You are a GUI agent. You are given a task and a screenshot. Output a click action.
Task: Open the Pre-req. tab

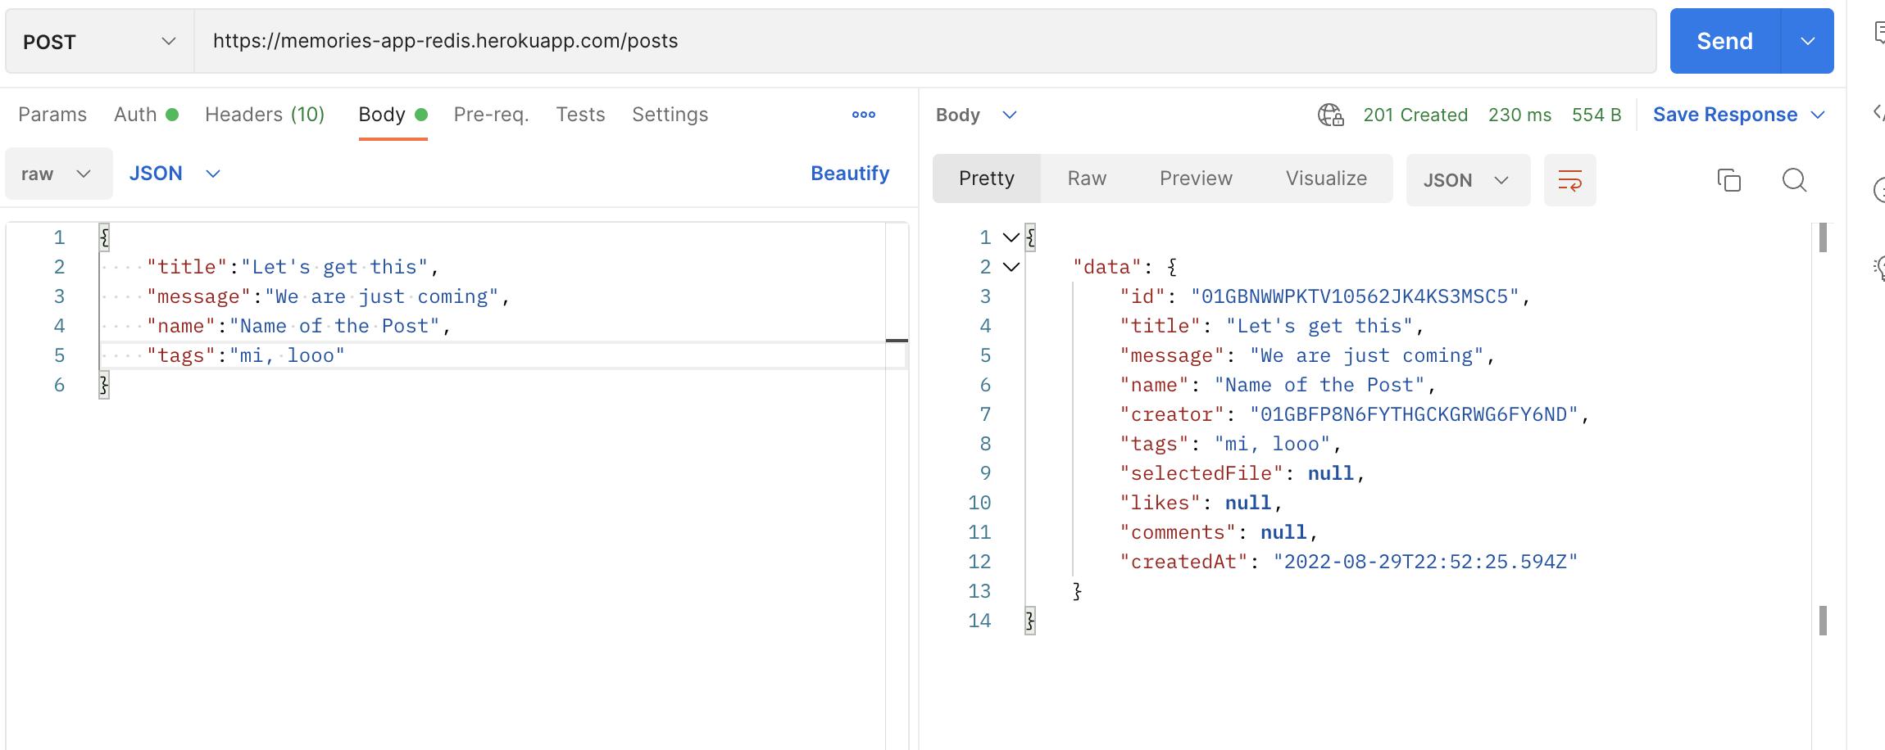(x=491, y=115)
